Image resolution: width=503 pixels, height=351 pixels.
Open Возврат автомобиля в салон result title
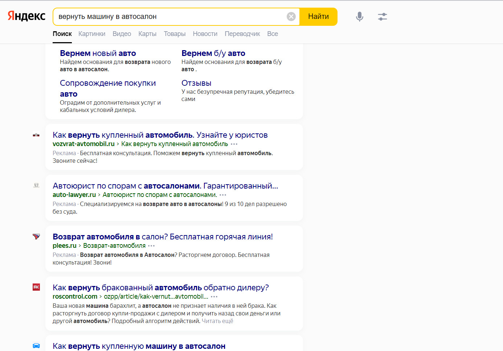point(163,237)
